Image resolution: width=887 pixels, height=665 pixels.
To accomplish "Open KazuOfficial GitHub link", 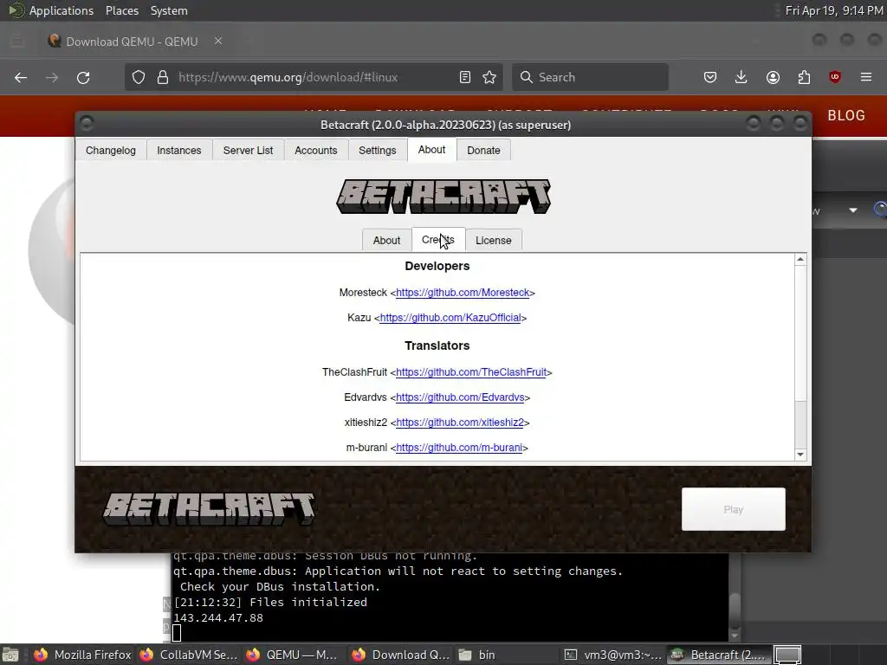I will (450, 318).
